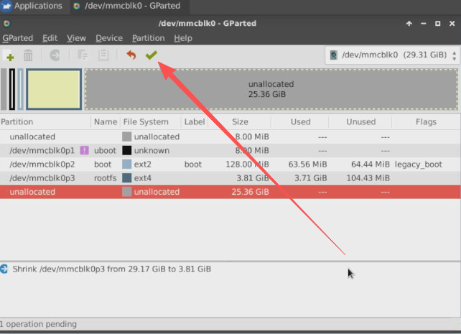This screenshot has height=334, width=461.
Task: Click the shrink operation icon in pending list
Action: (x=4, y=269)
